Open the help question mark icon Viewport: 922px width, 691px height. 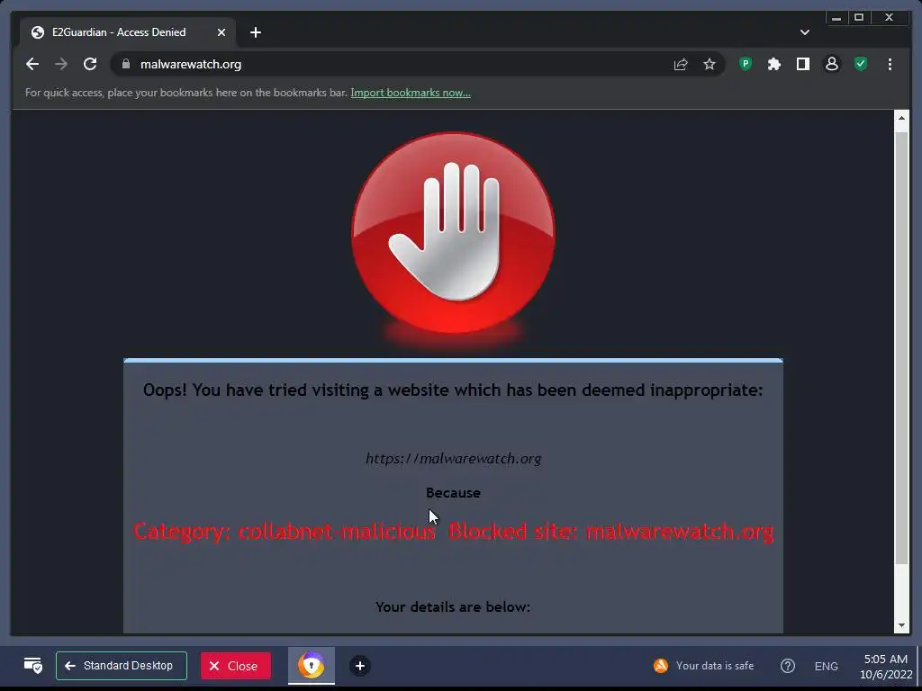(787, 666)
